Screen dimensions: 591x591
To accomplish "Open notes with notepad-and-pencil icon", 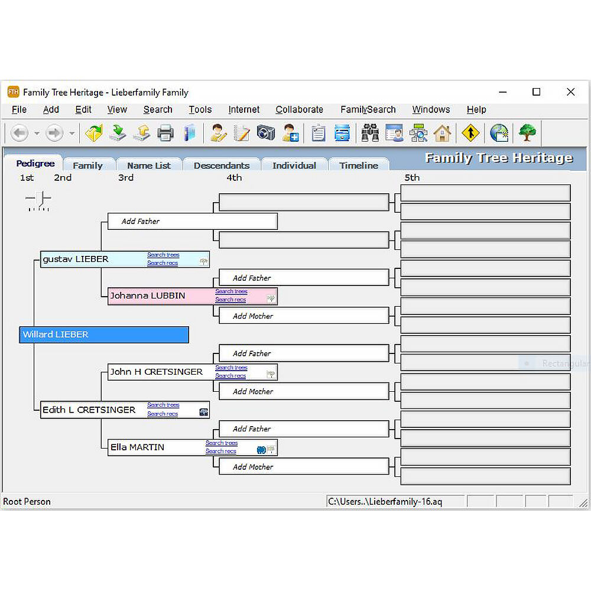I will [242, 133].
